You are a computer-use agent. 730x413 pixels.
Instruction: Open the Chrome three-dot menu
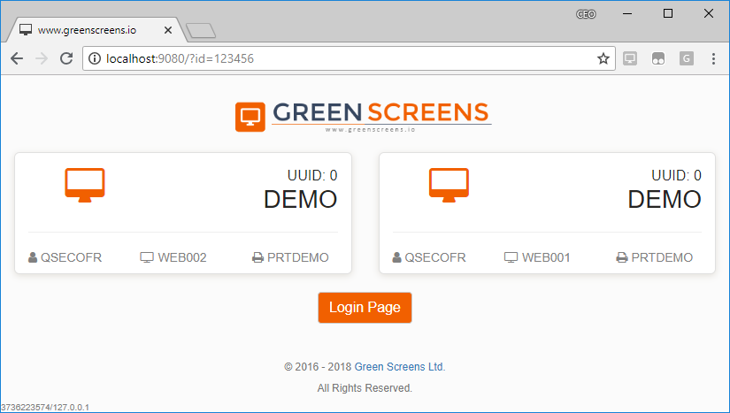click(x=713, y=58)
